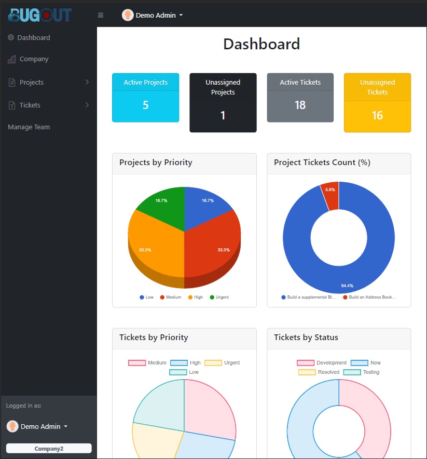
Task: Toggle Low in Tickets by Priority legend
Action: 184,372
